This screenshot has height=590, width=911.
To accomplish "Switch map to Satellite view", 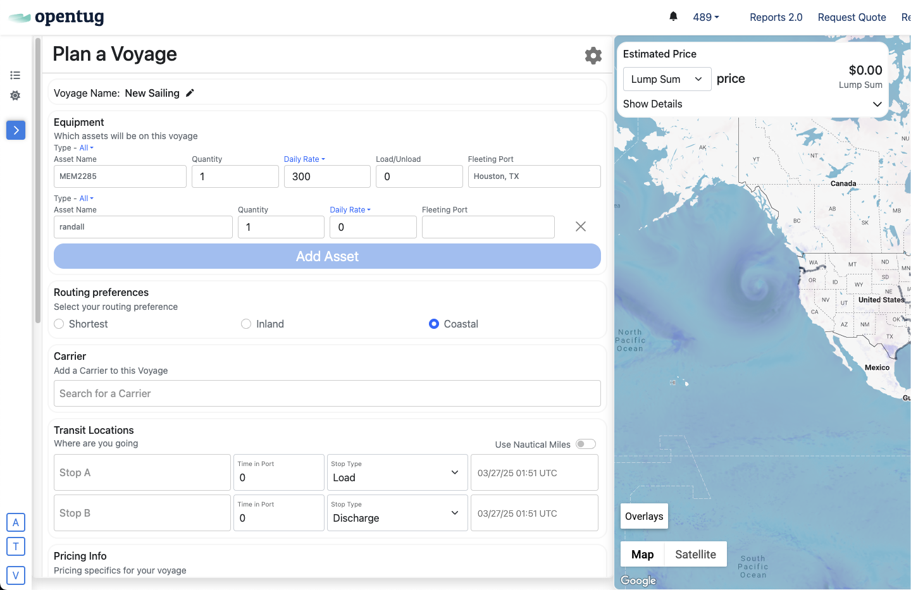I will pos(695,554).
